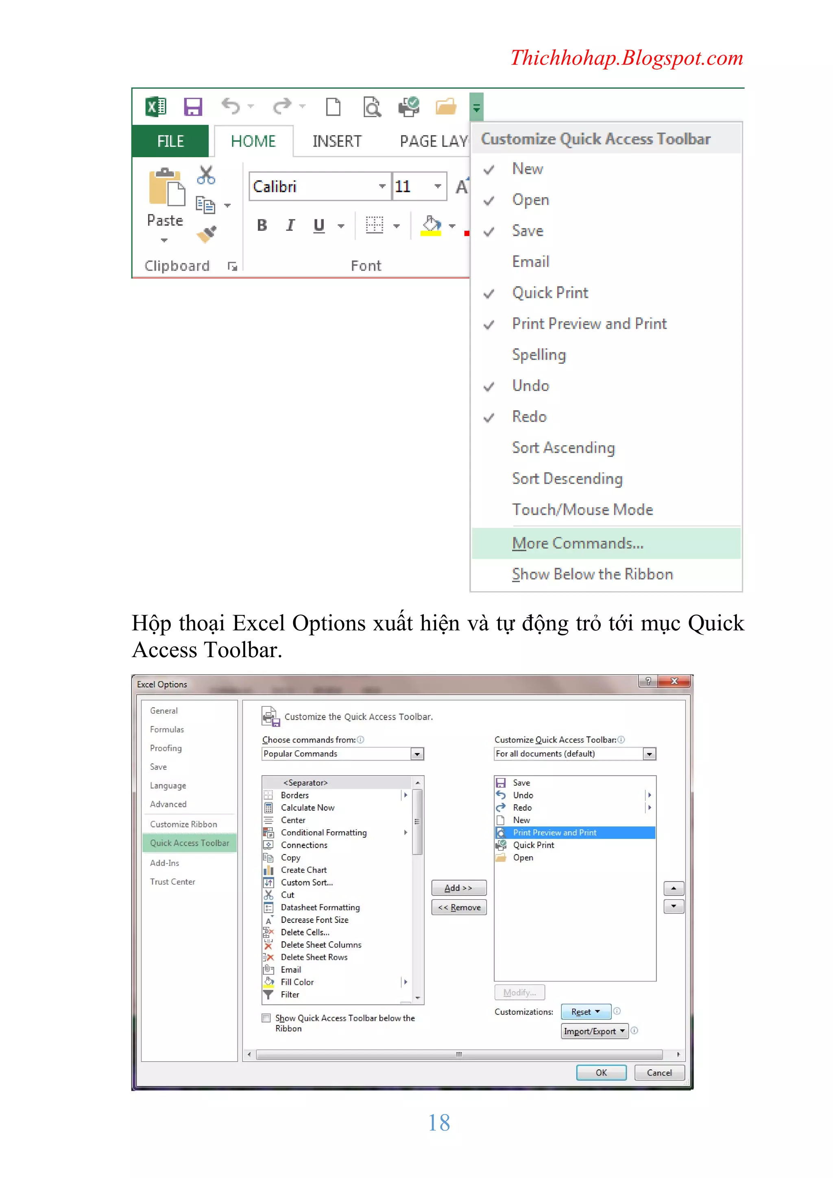The image size is (833, 1178).
Task: Select Cut command in commands list
Action: [336, 895]
